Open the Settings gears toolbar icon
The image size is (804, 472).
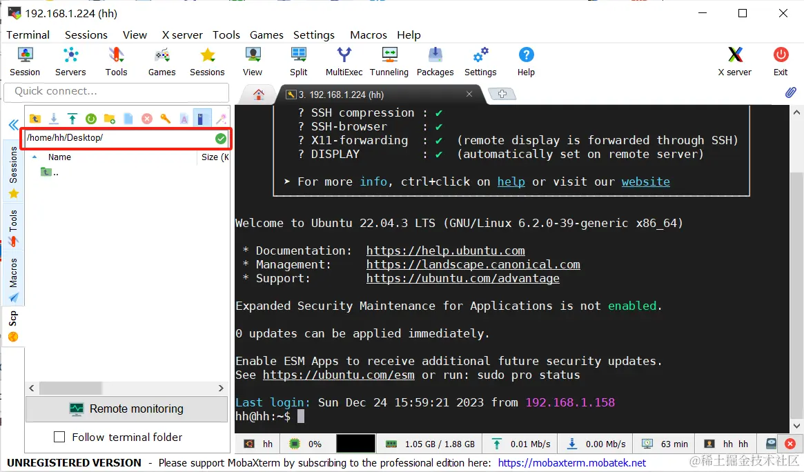point(480,61)
